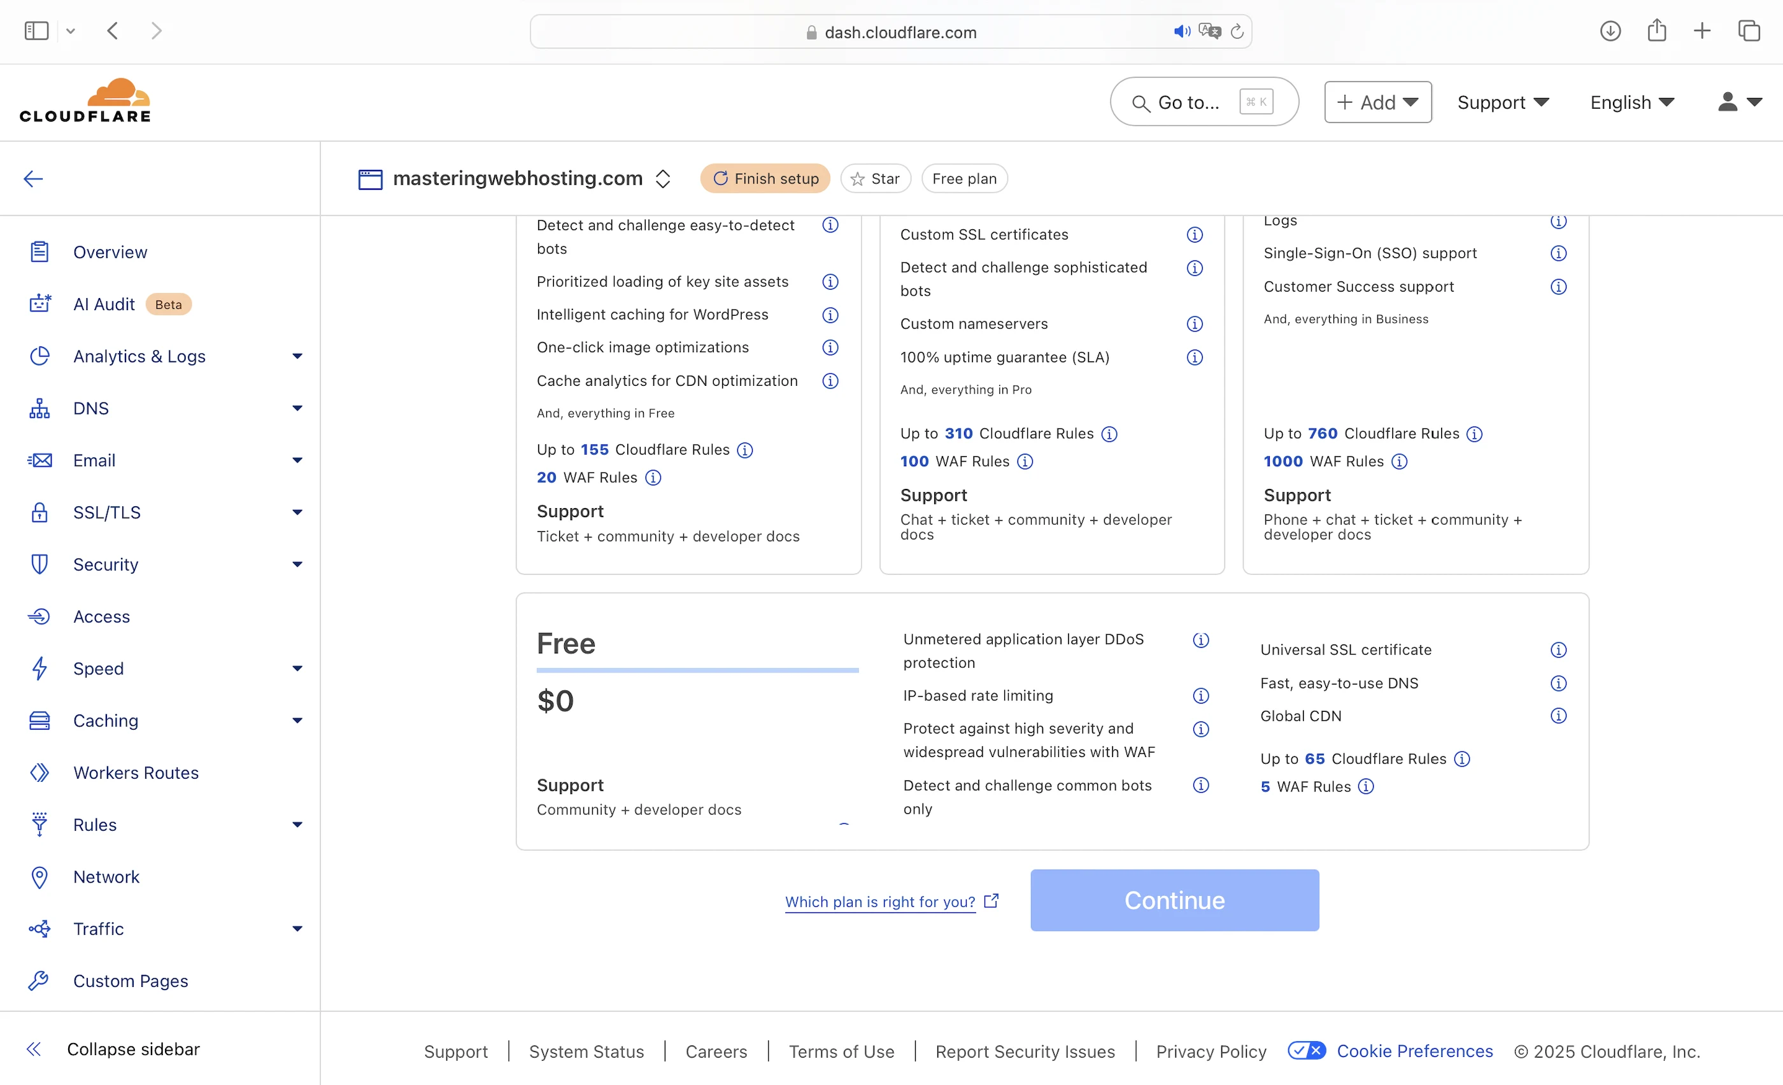This screenshot has height=1085, width=1783.
Task: Click the 'Go to...' search field
Action: pyautogui.click(x=1204, y=102)
